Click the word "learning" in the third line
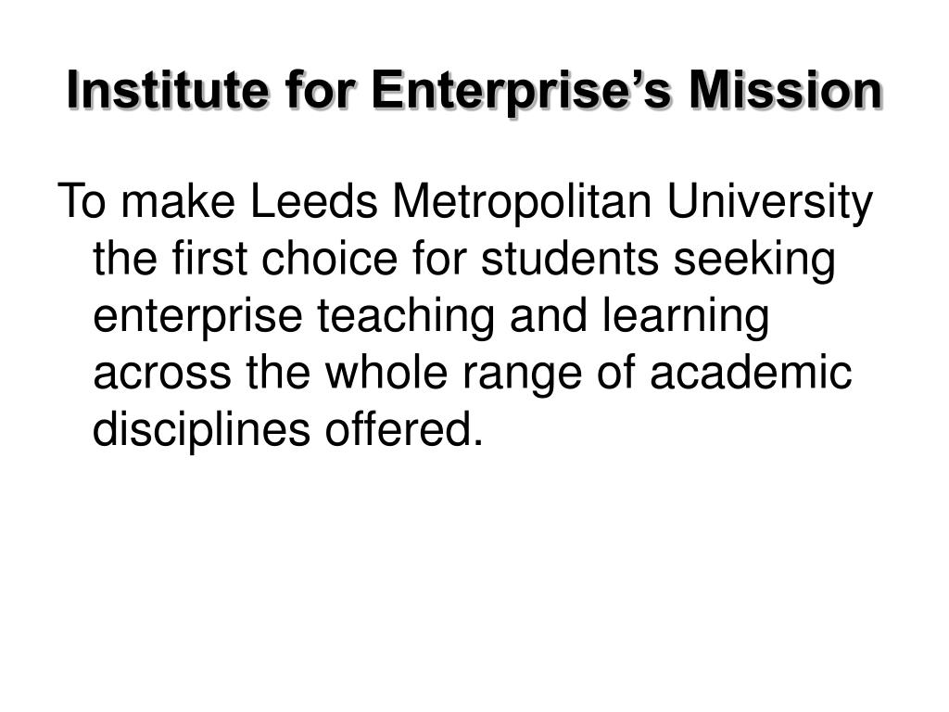The height and width of the screenshot is (712, 949). click(x=685, y=317)
